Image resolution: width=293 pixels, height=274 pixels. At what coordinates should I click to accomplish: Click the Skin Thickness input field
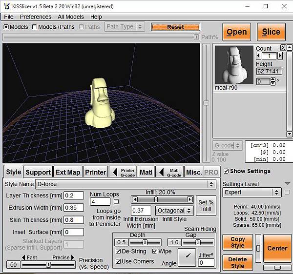pos(74,220)
